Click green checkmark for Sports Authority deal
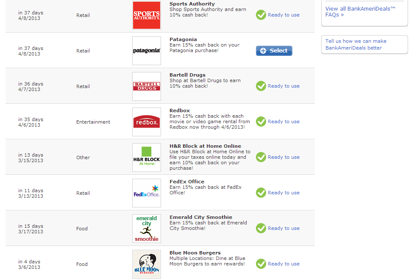 coord(261,15)
